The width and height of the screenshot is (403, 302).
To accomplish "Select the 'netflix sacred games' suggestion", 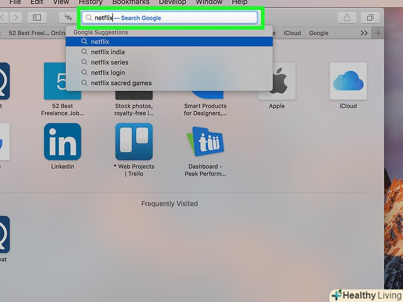I will (x=169, y=83).
